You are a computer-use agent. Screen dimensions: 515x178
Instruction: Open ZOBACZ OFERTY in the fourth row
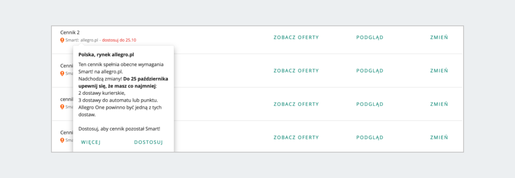coord(296,137)
